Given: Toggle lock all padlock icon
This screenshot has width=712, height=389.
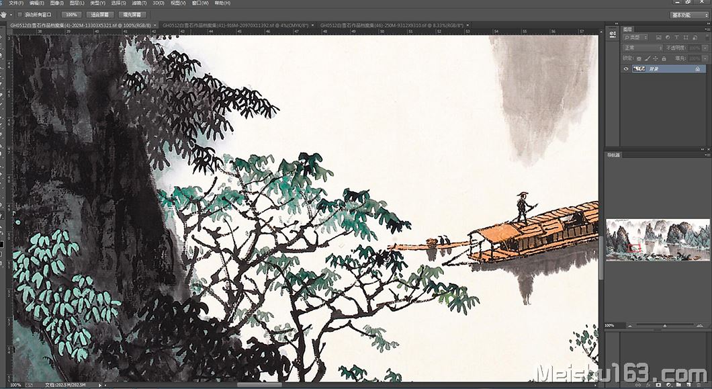Looking at the screenshot, I should point(664,58).
